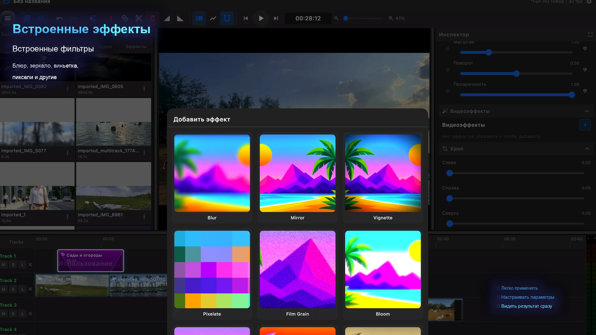Collapse the Кроп section
Image resolution: width=596 pixels, height=335 pixels.
(x=587, y=149)
